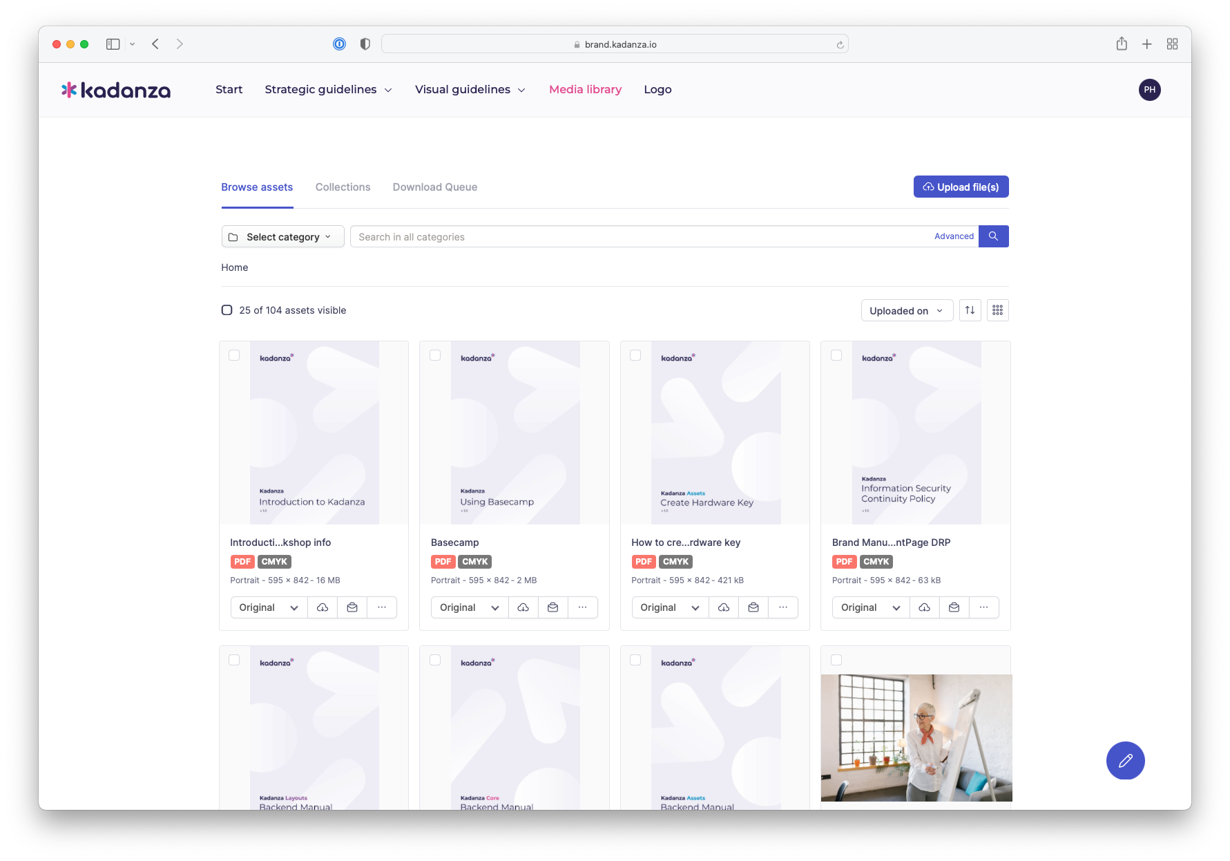
Task: Expand the Visual guidelines menu
Action: point(470,90)
